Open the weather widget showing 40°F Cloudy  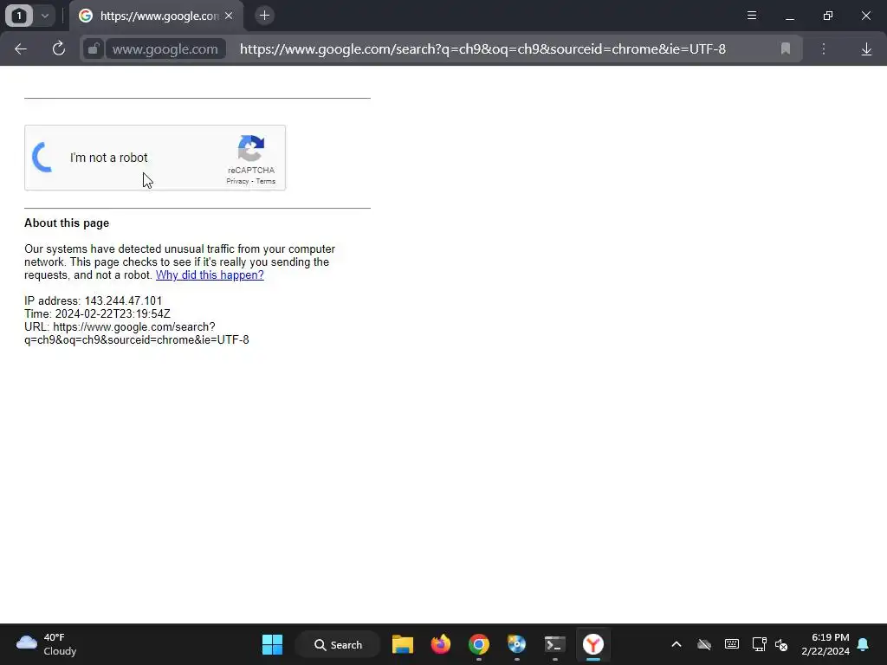pyautogui.click(x=47, y=644)
